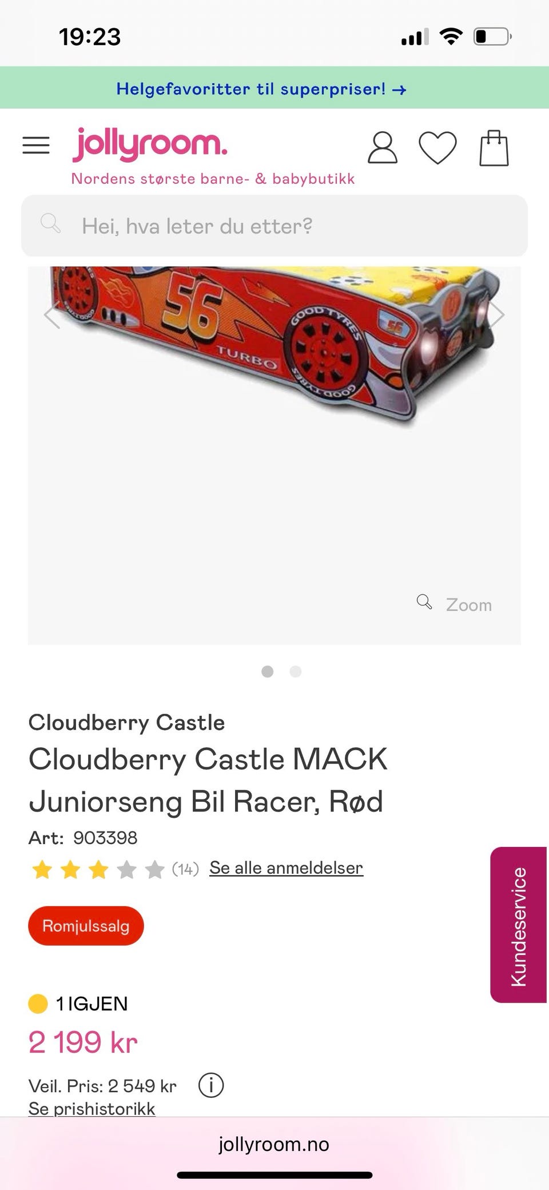
Task: Click the Romjulssalg badge
Action: click(x=86, y=925)
